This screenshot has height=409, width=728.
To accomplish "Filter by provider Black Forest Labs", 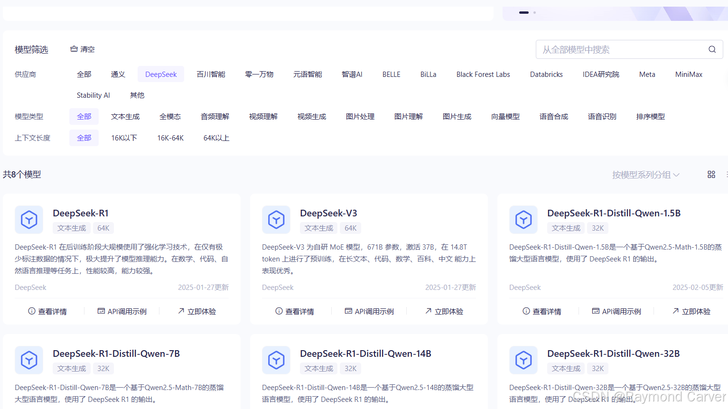I will [483, 74].
